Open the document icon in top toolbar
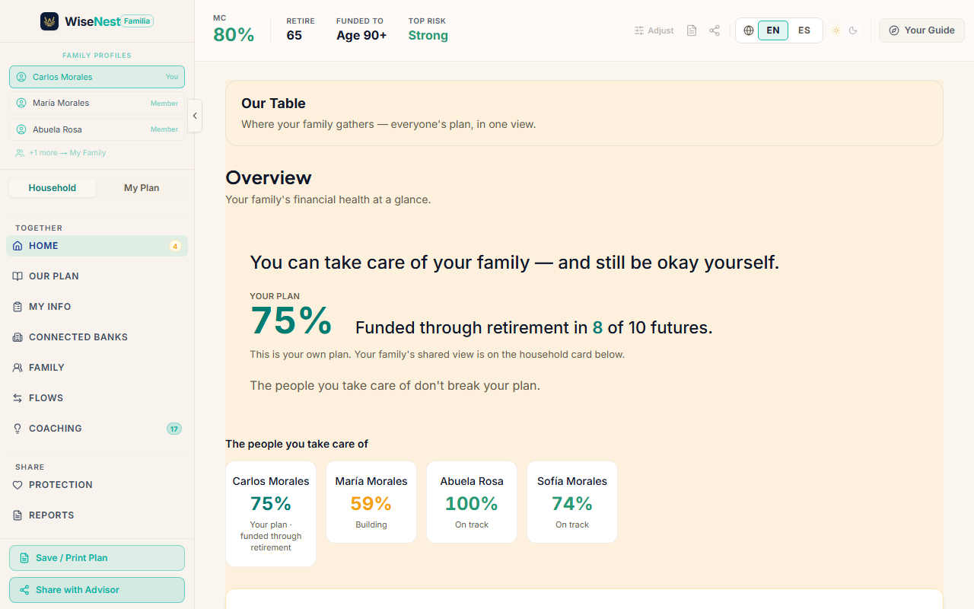974x609 pixels. click(x=692, y=30)
